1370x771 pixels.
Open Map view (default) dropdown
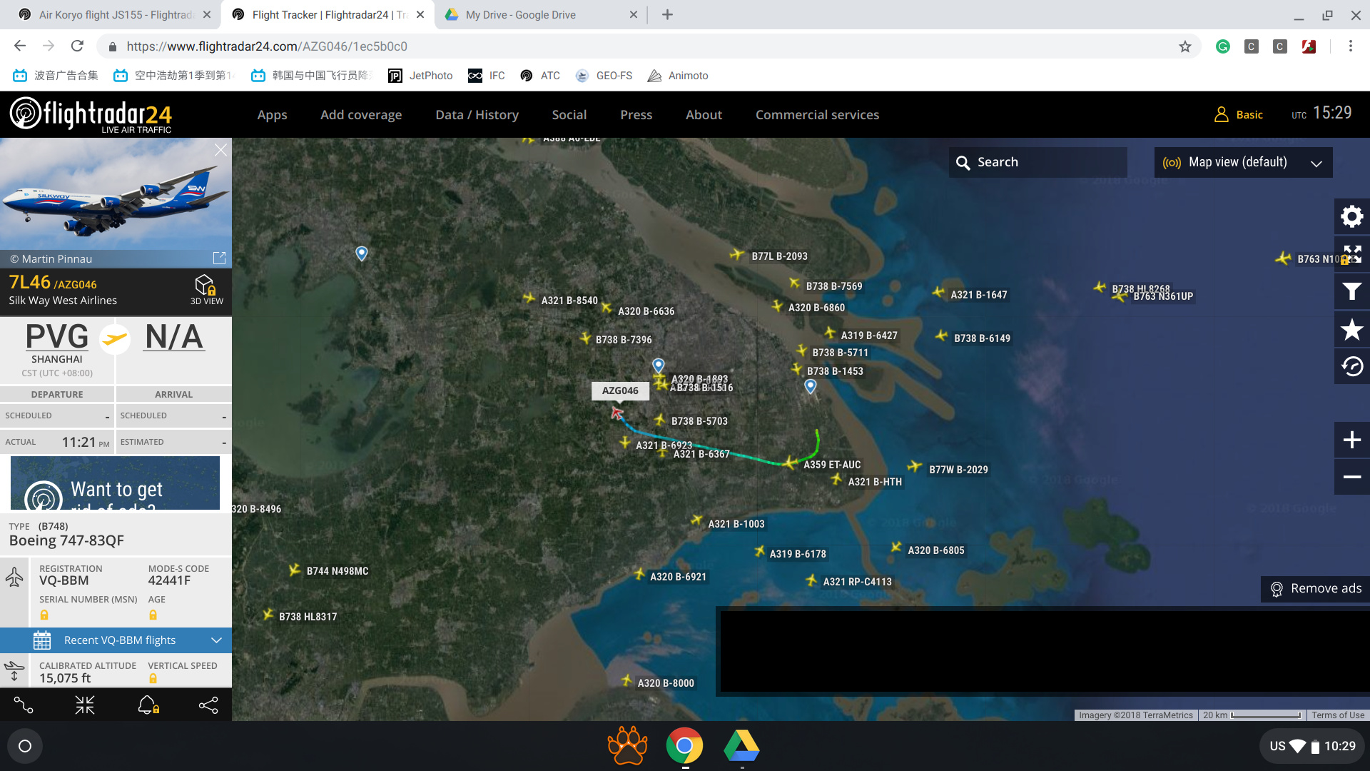click(1242, 163)
